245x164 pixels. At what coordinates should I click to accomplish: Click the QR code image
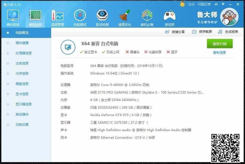(225, 147)
